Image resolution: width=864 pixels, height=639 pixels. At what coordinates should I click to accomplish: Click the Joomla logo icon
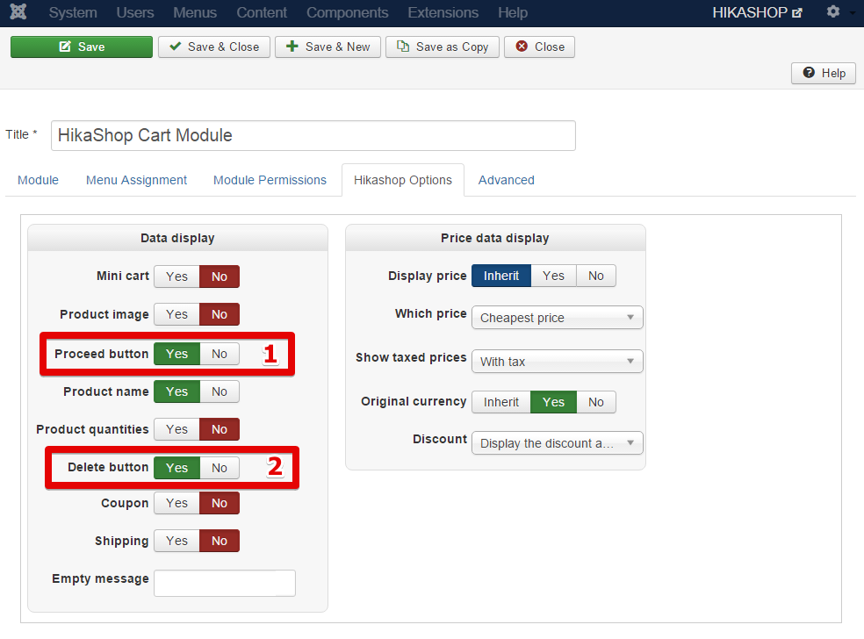coord(18,12)
